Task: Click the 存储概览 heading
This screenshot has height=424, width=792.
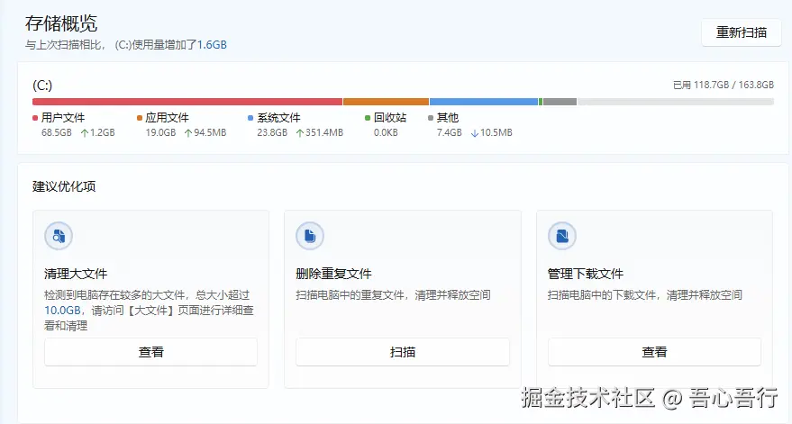Action: tap(61, 23)
